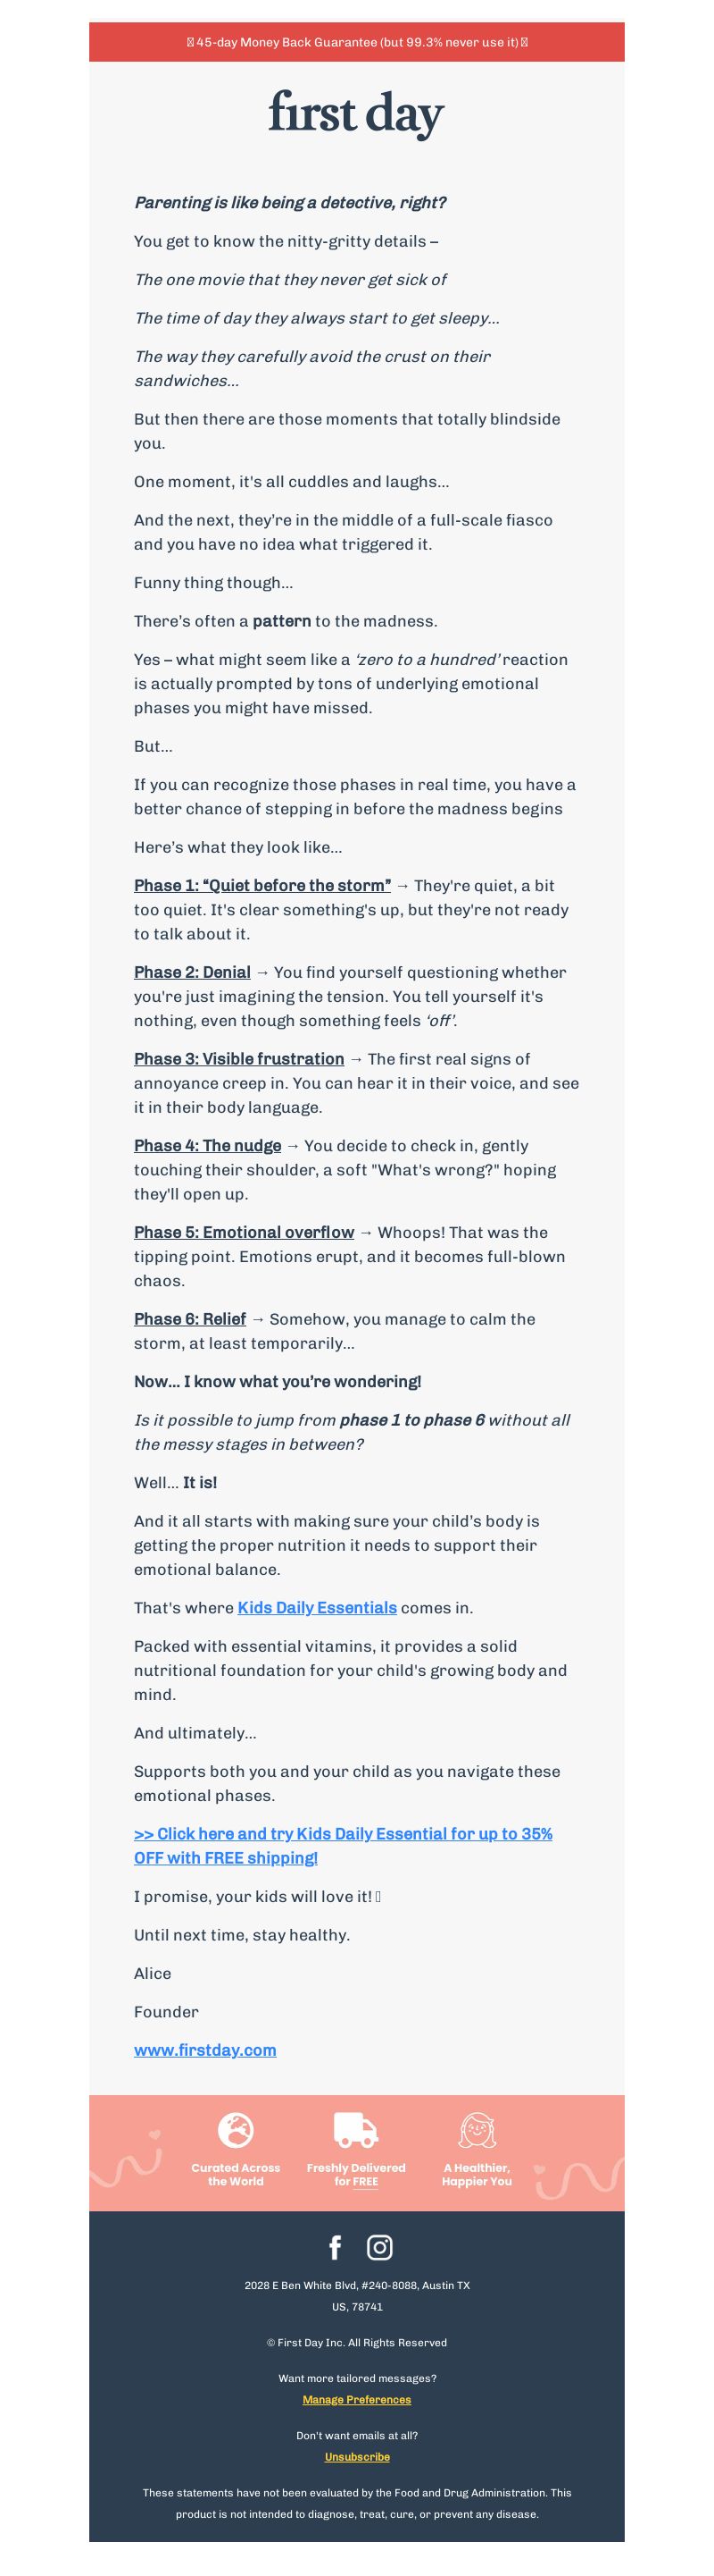Click the Phase 6: Relief heading
Image resolution: width=714 pixels, height=2576 pixels.
pos(190,1319)
